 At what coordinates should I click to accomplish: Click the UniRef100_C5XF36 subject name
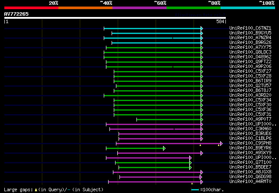[x=250, y=110]
